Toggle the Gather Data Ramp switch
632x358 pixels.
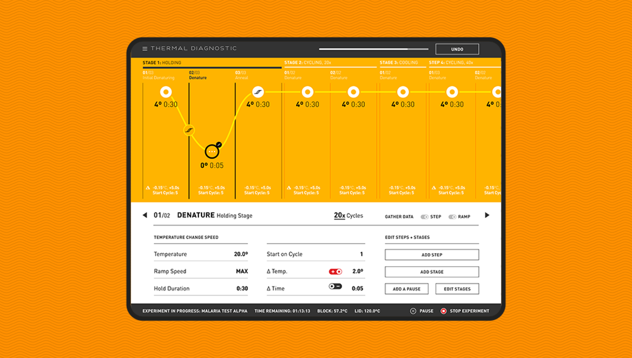[452, 217]
